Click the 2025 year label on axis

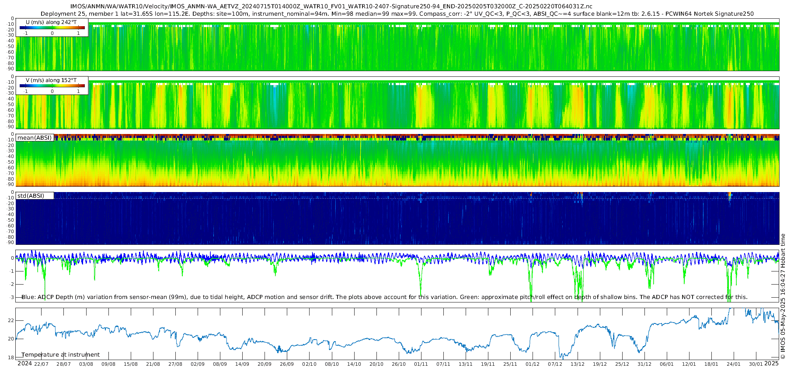pos(772,364)
